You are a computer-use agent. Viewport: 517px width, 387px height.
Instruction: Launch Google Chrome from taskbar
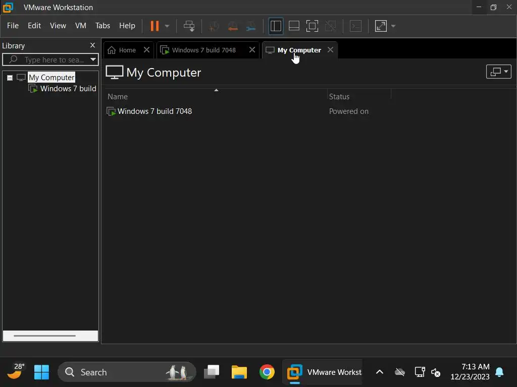(x=267, y=372)
